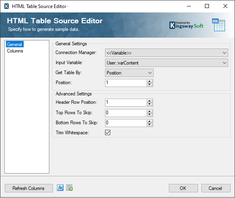This screenshot has width=235, height=198.
Task: Click the HTML table icon in header
Action: (219, 25)
